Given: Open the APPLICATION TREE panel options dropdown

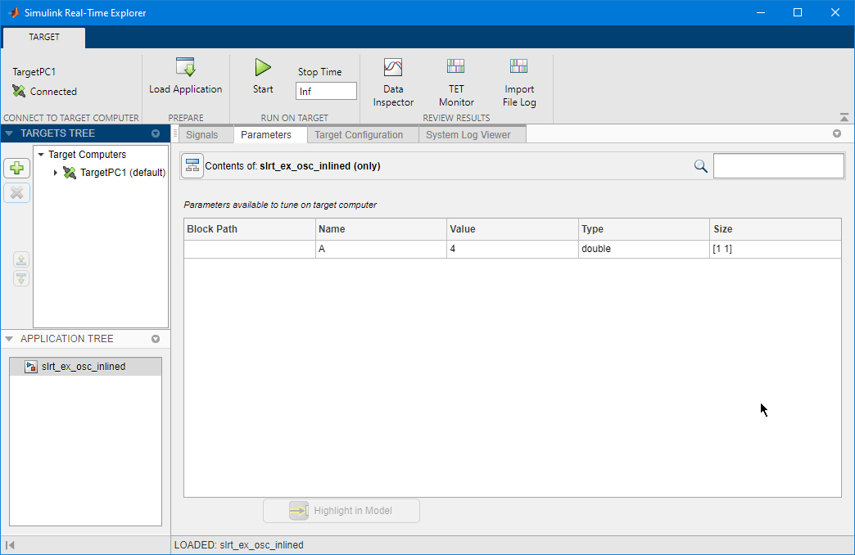Looking at the screenshot, I should click(156, 339).
